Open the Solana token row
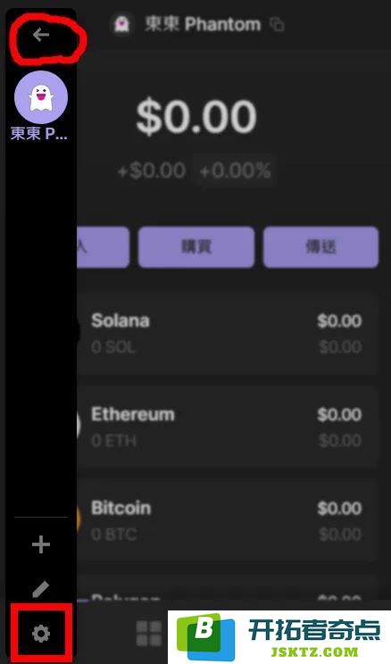The height and width of the screenshot is (664, 391). tap(228, 334)
